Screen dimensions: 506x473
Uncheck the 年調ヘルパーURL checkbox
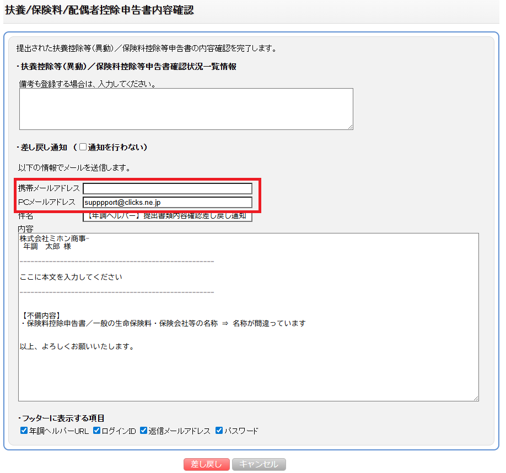click(x=24, y=431)
